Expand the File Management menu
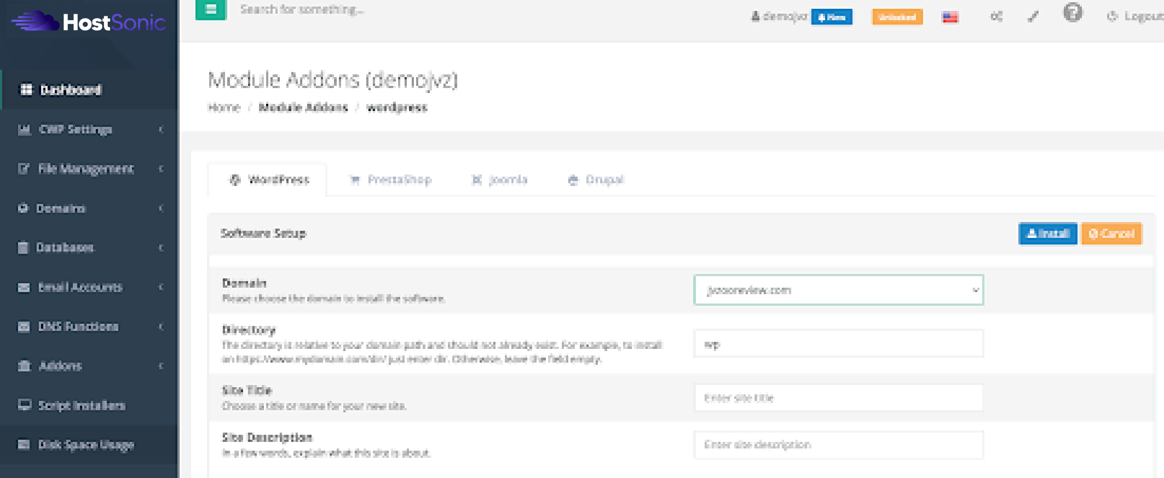1164x478 pixels. tap(85, 169)
